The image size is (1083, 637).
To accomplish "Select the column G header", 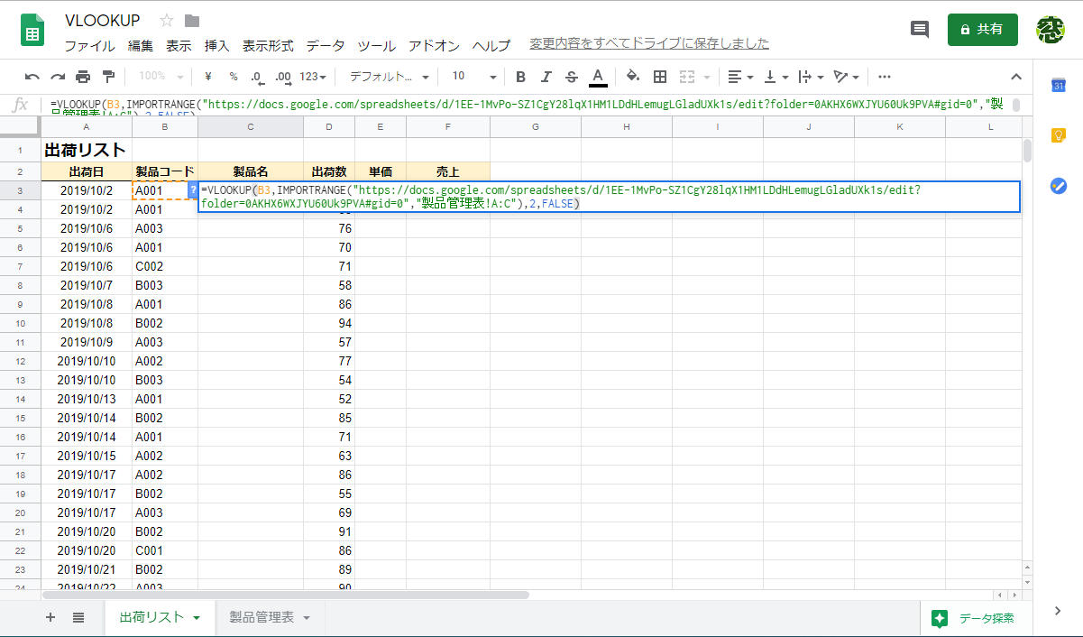I will coord(536,127).
